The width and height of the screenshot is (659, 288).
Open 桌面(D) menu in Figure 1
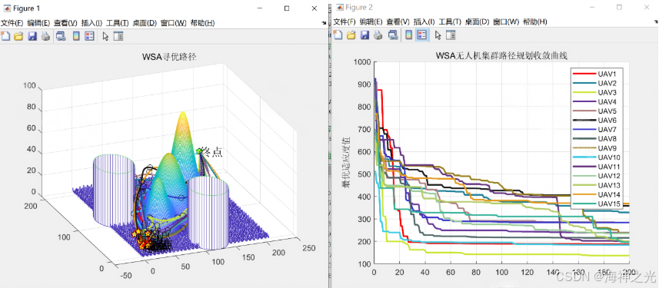tap(145, 23)
